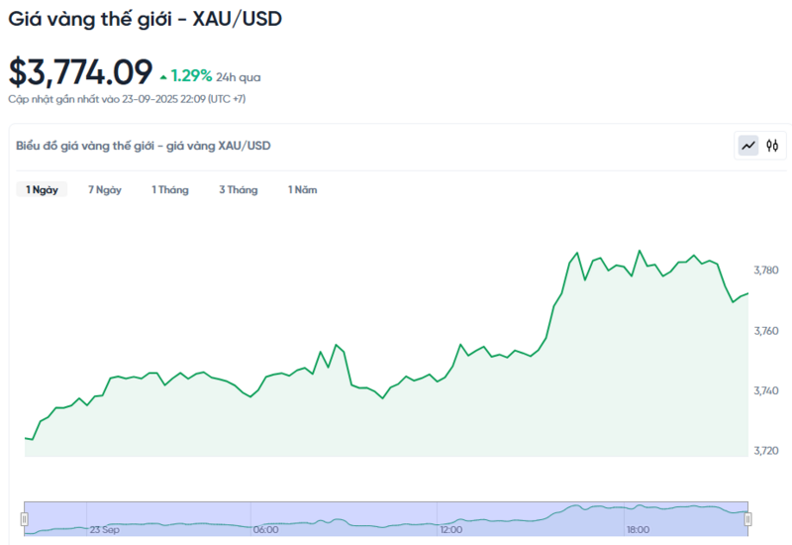Viewport: 792px width, 545px height.
Task: Click the $3,774.09 gold price
Action: coord(81,71)
